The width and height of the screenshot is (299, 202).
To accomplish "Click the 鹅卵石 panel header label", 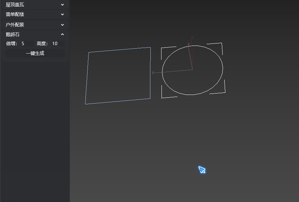I will point(13,34).
